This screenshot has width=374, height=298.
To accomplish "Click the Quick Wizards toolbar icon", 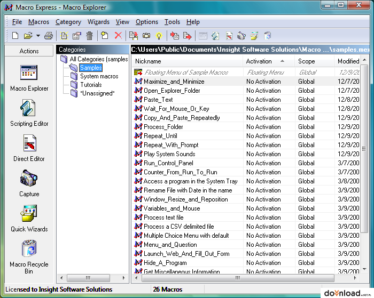I will coord(254,36).
